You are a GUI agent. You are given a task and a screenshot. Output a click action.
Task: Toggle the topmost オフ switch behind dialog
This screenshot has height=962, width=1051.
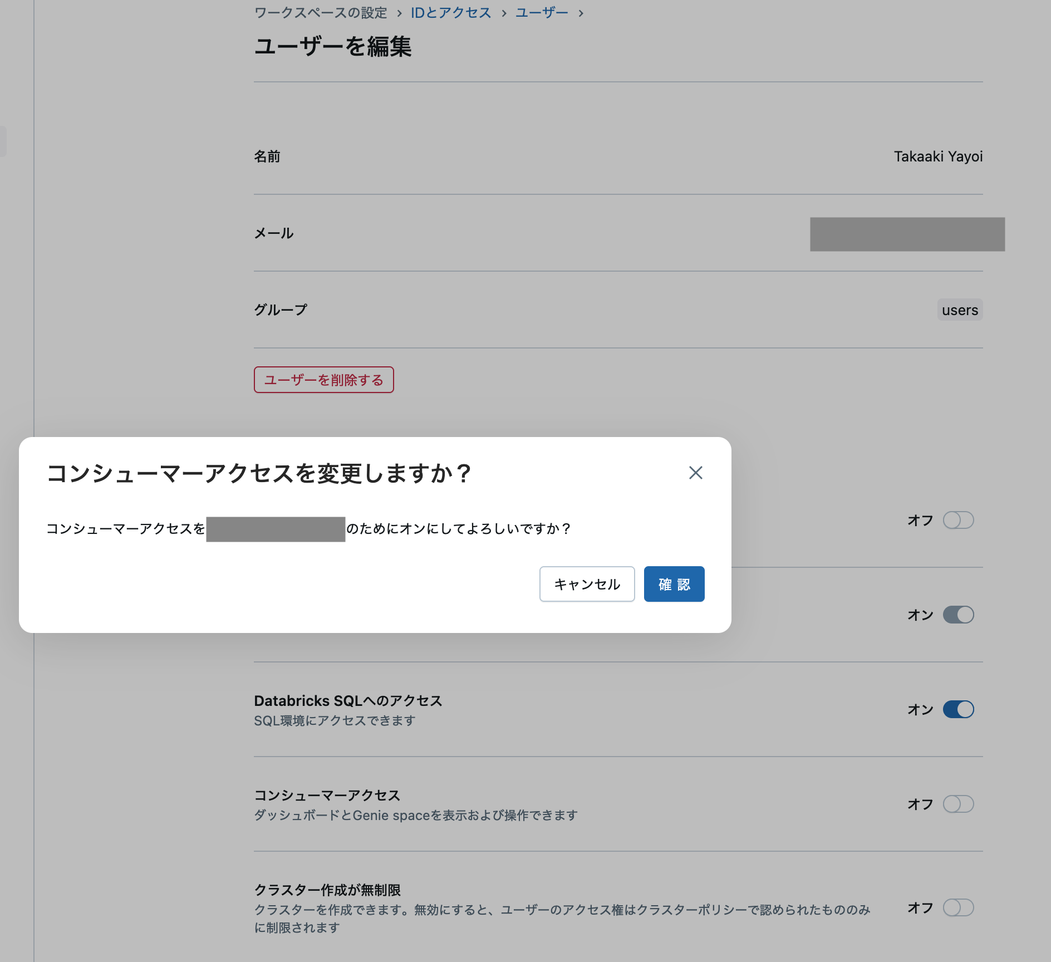click(958, 520)
